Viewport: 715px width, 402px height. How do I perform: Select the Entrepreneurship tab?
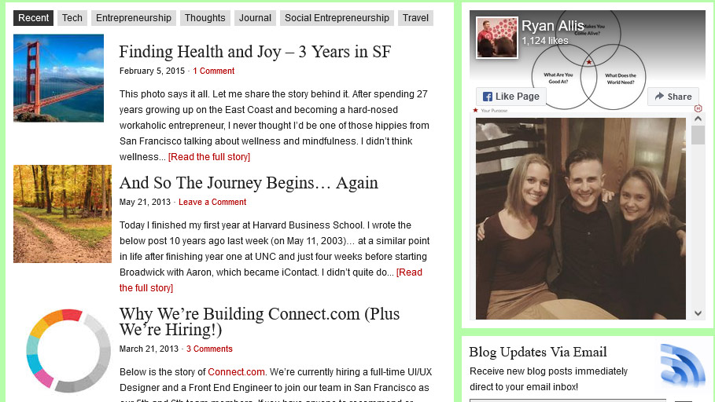coord(134,18)
